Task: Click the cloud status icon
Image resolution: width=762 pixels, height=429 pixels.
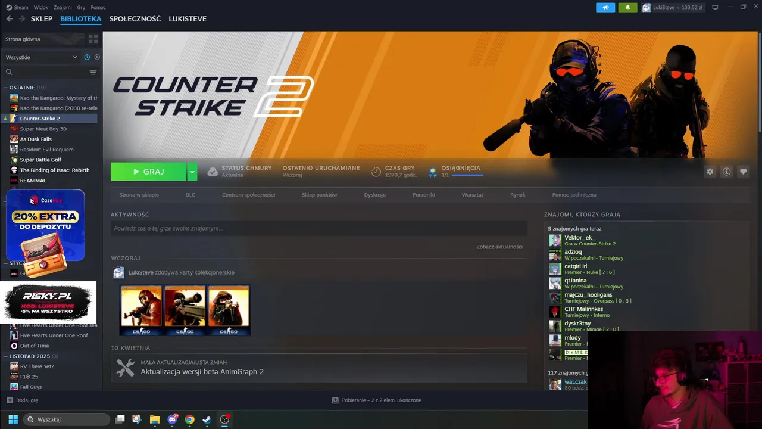Action: click(213, 172)
